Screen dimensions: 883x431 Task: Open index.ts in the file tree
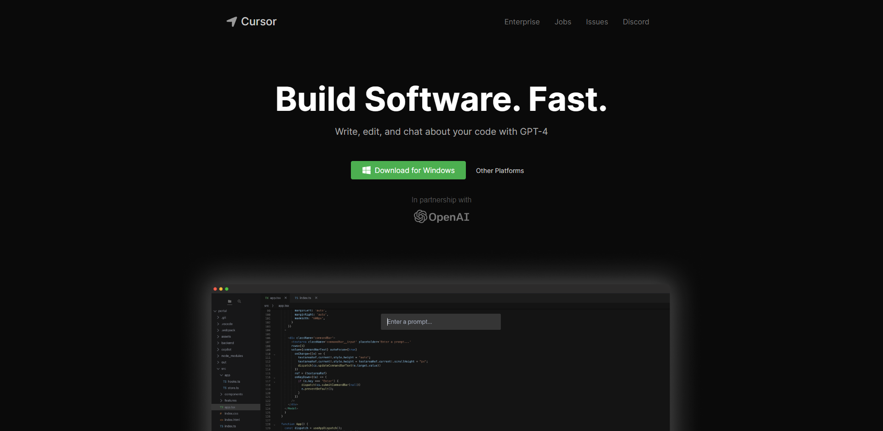(x=228, y=426)
